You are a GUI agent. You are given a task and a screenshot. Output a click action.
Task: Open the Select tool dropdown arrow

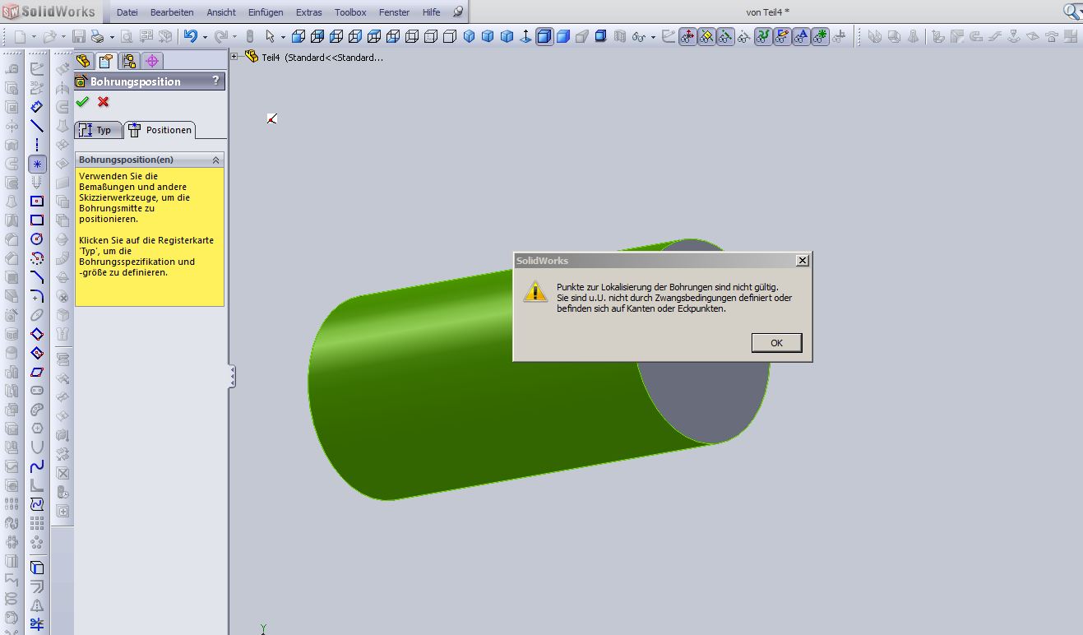[x=283, y=37]
